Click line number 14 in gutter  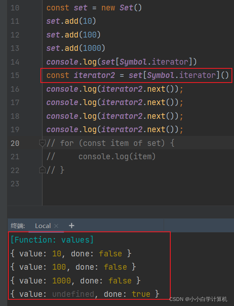(x=15, y=62)
